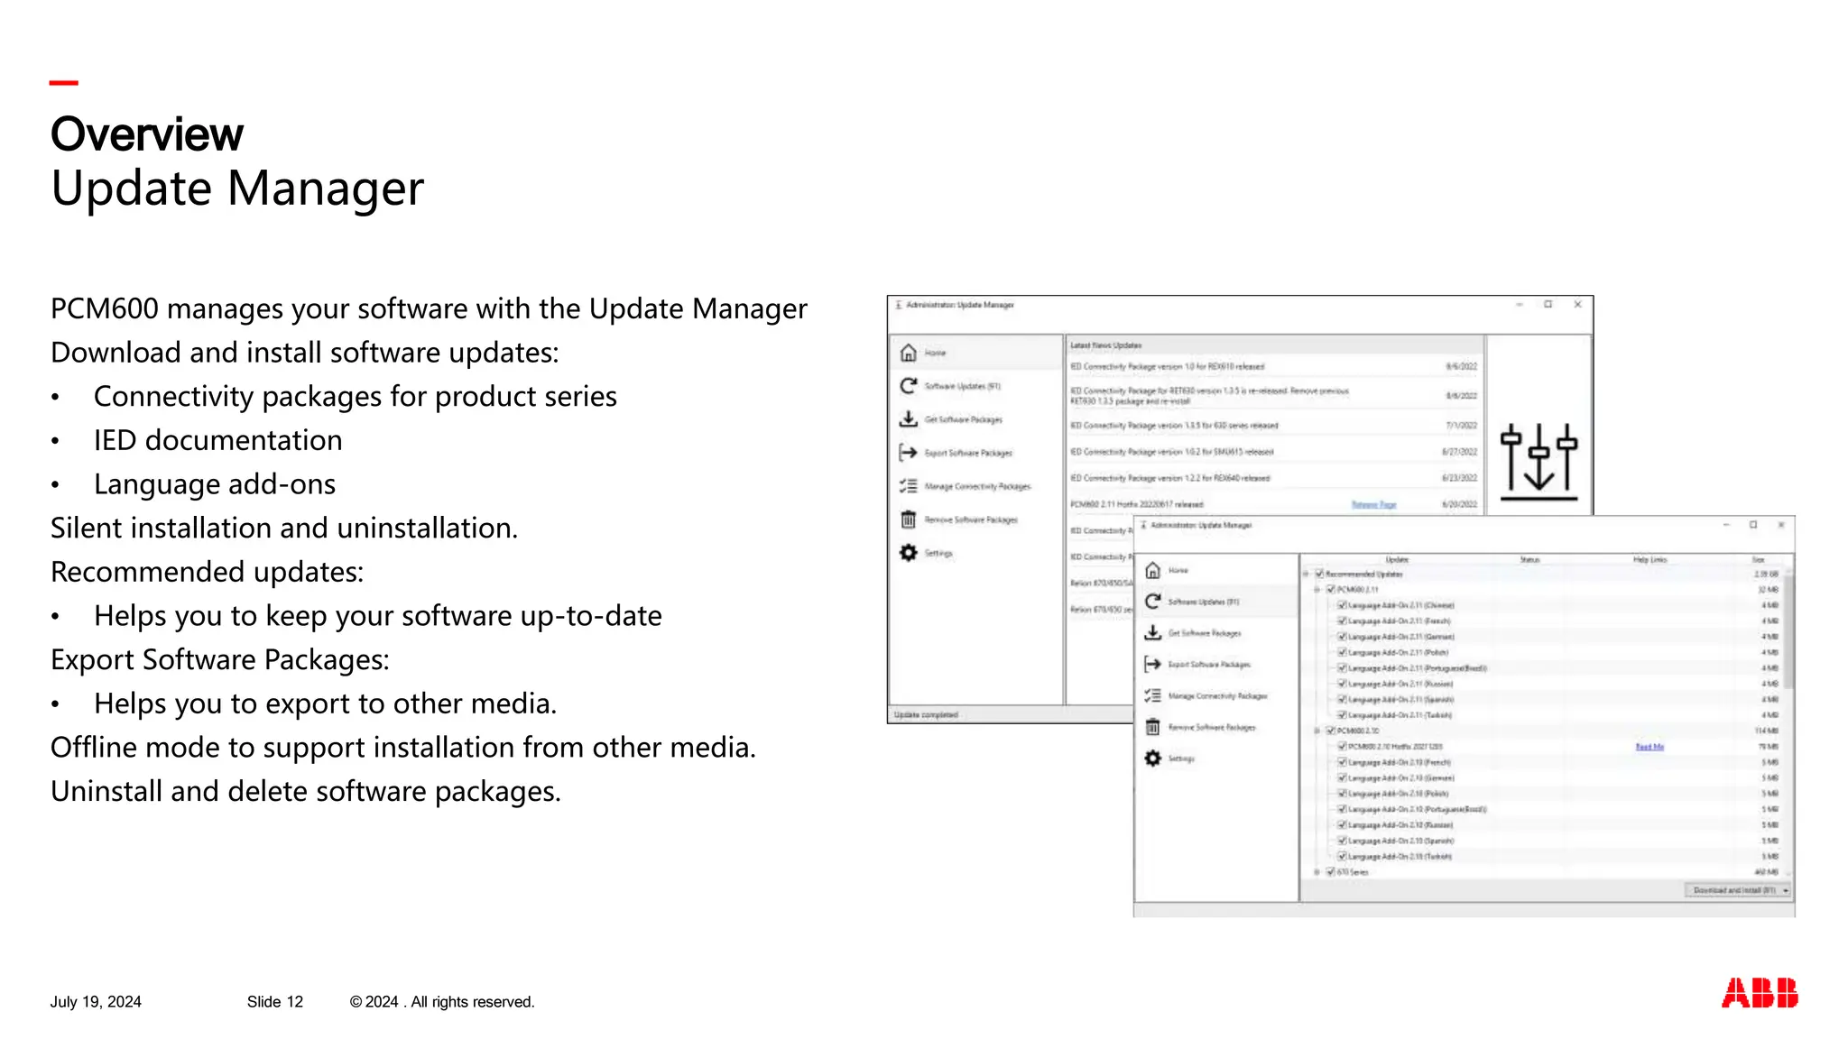Click the Size column header

(x=1758, y=560)
